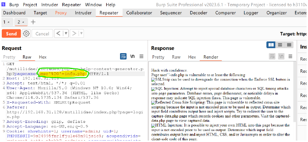This screenshot has width=308, height=142.
Task: Expand the forward history dropdown arrow
Action: 81,34
